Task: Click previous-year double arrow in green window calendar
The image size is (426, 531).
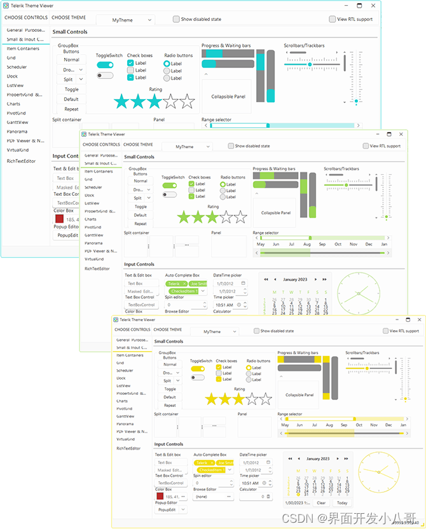Action: 266,279
